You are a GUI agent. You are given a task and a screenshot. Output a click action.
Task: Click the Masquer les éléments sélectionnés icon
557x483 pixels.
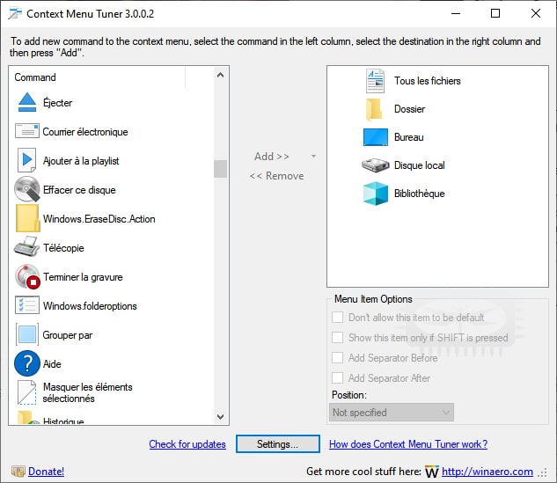[x=27, y=392]
